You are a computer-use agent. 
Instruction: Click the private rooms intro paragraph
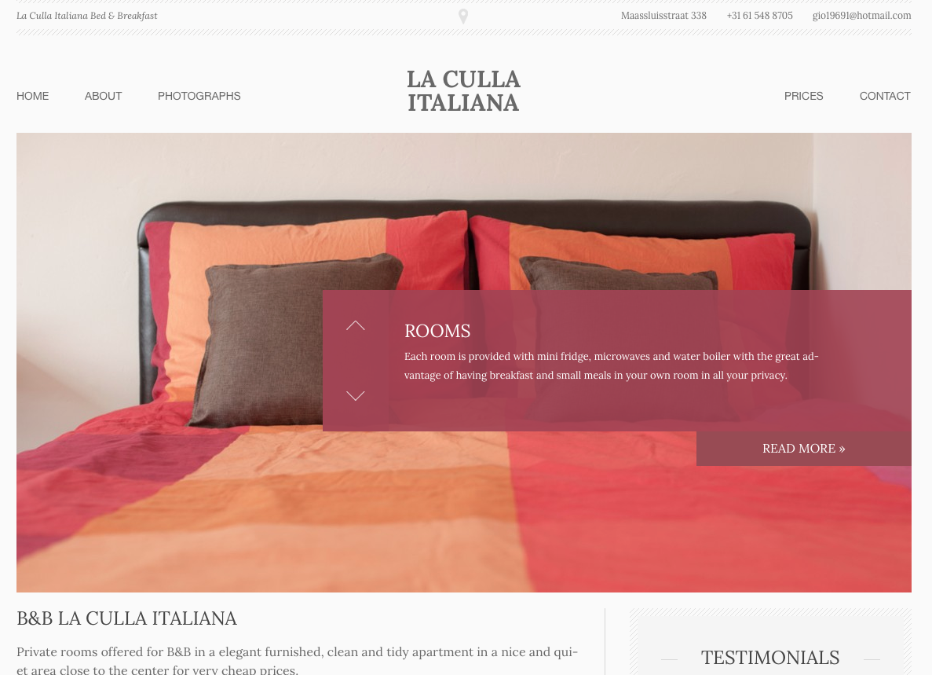point(298,660)
